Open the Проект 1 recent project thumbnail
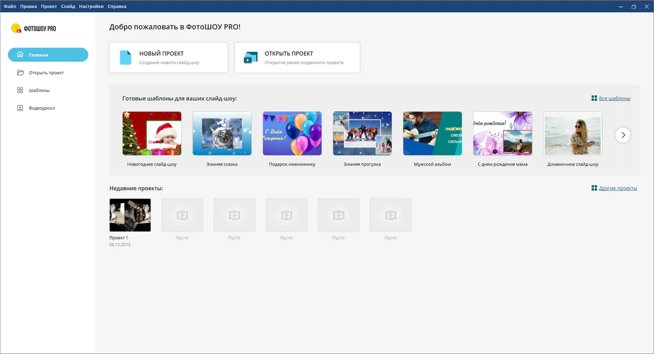This screenshot has height=354, width=654. [x=130, y=215]
